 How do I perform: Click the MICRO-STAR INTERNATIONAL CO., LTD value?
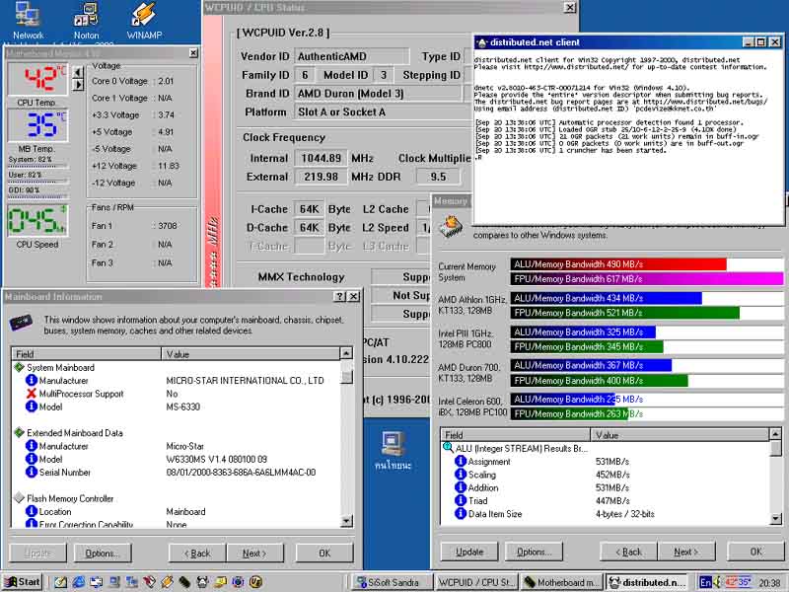[245, 380]
